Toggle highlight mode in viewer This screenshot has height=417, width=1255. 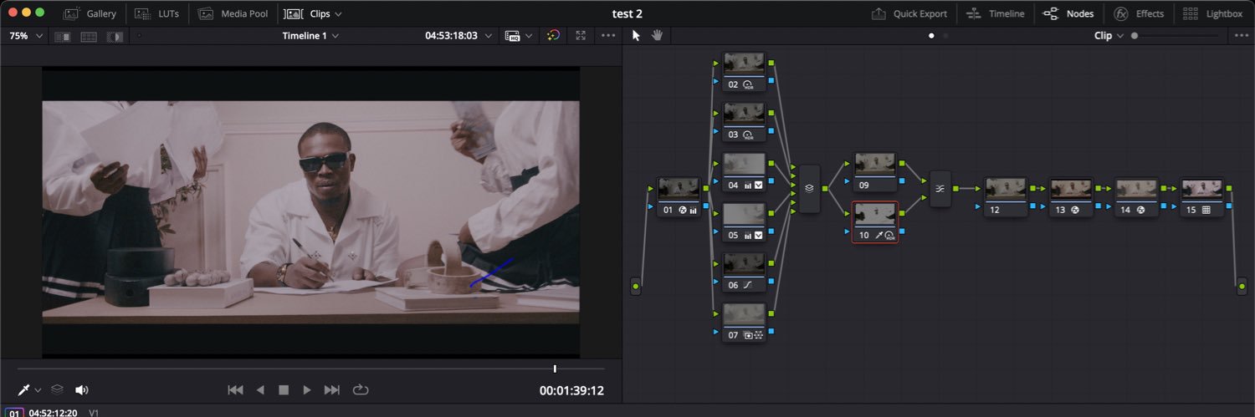(x=115, y=36)
